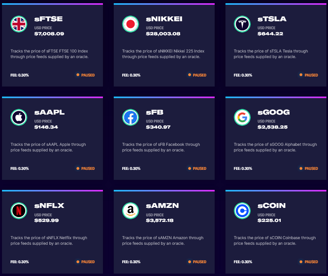Open the Facebook logo icon
Image resolution: width=328 pixels, height=276 pixels.
tap(131, 117)
